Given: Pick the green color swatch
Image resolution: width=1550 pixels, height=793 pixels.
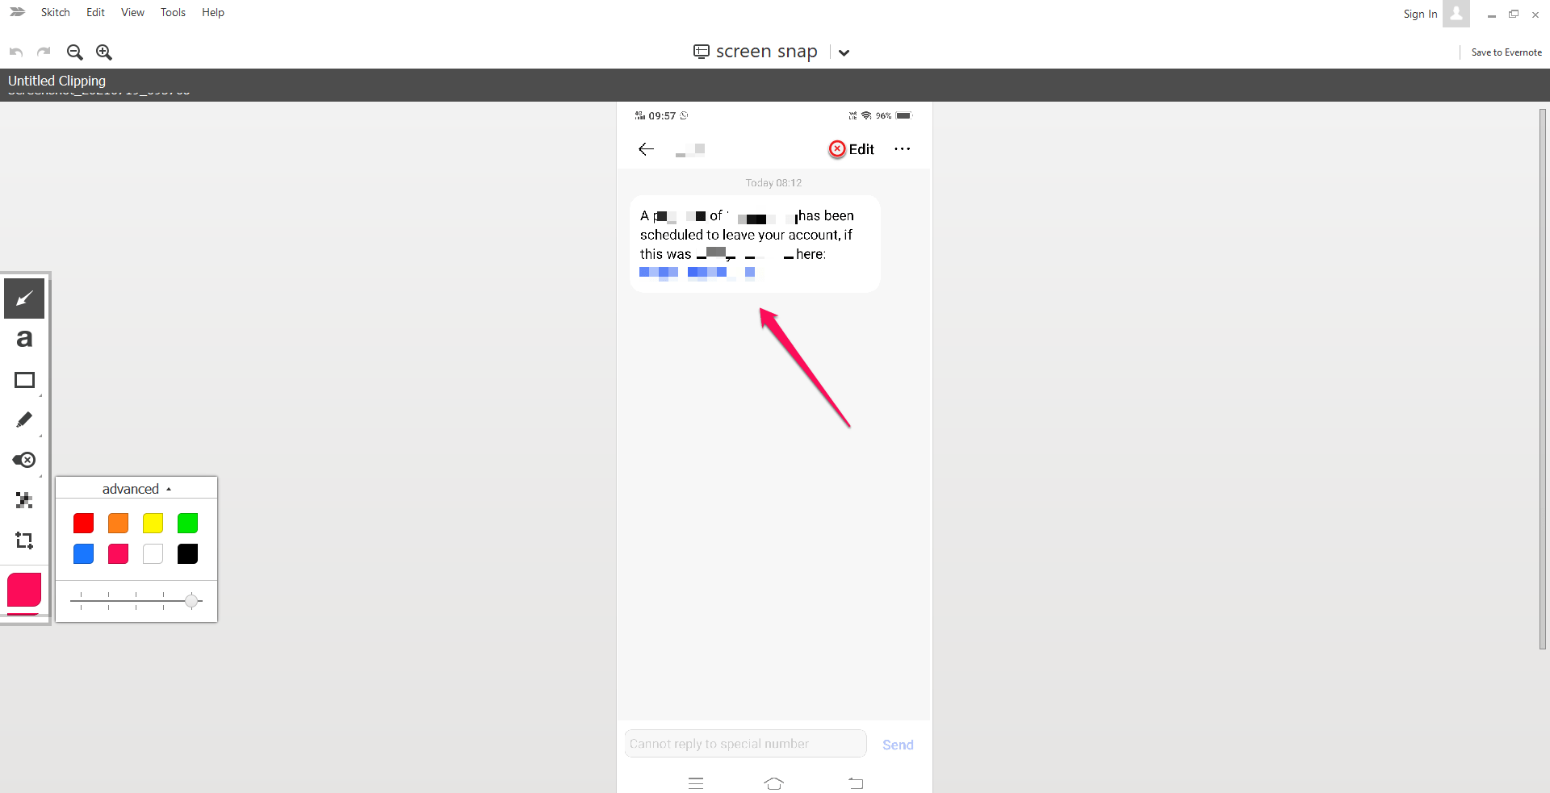Looking at the screenshot, I should pyautogui.click(x=187, y=524).
